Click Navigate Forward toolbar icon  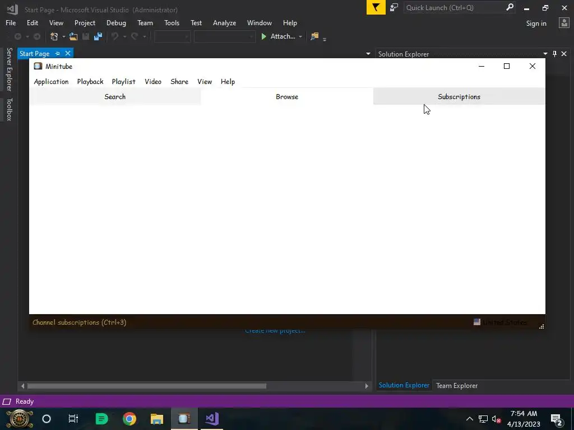tap(37, 36)
